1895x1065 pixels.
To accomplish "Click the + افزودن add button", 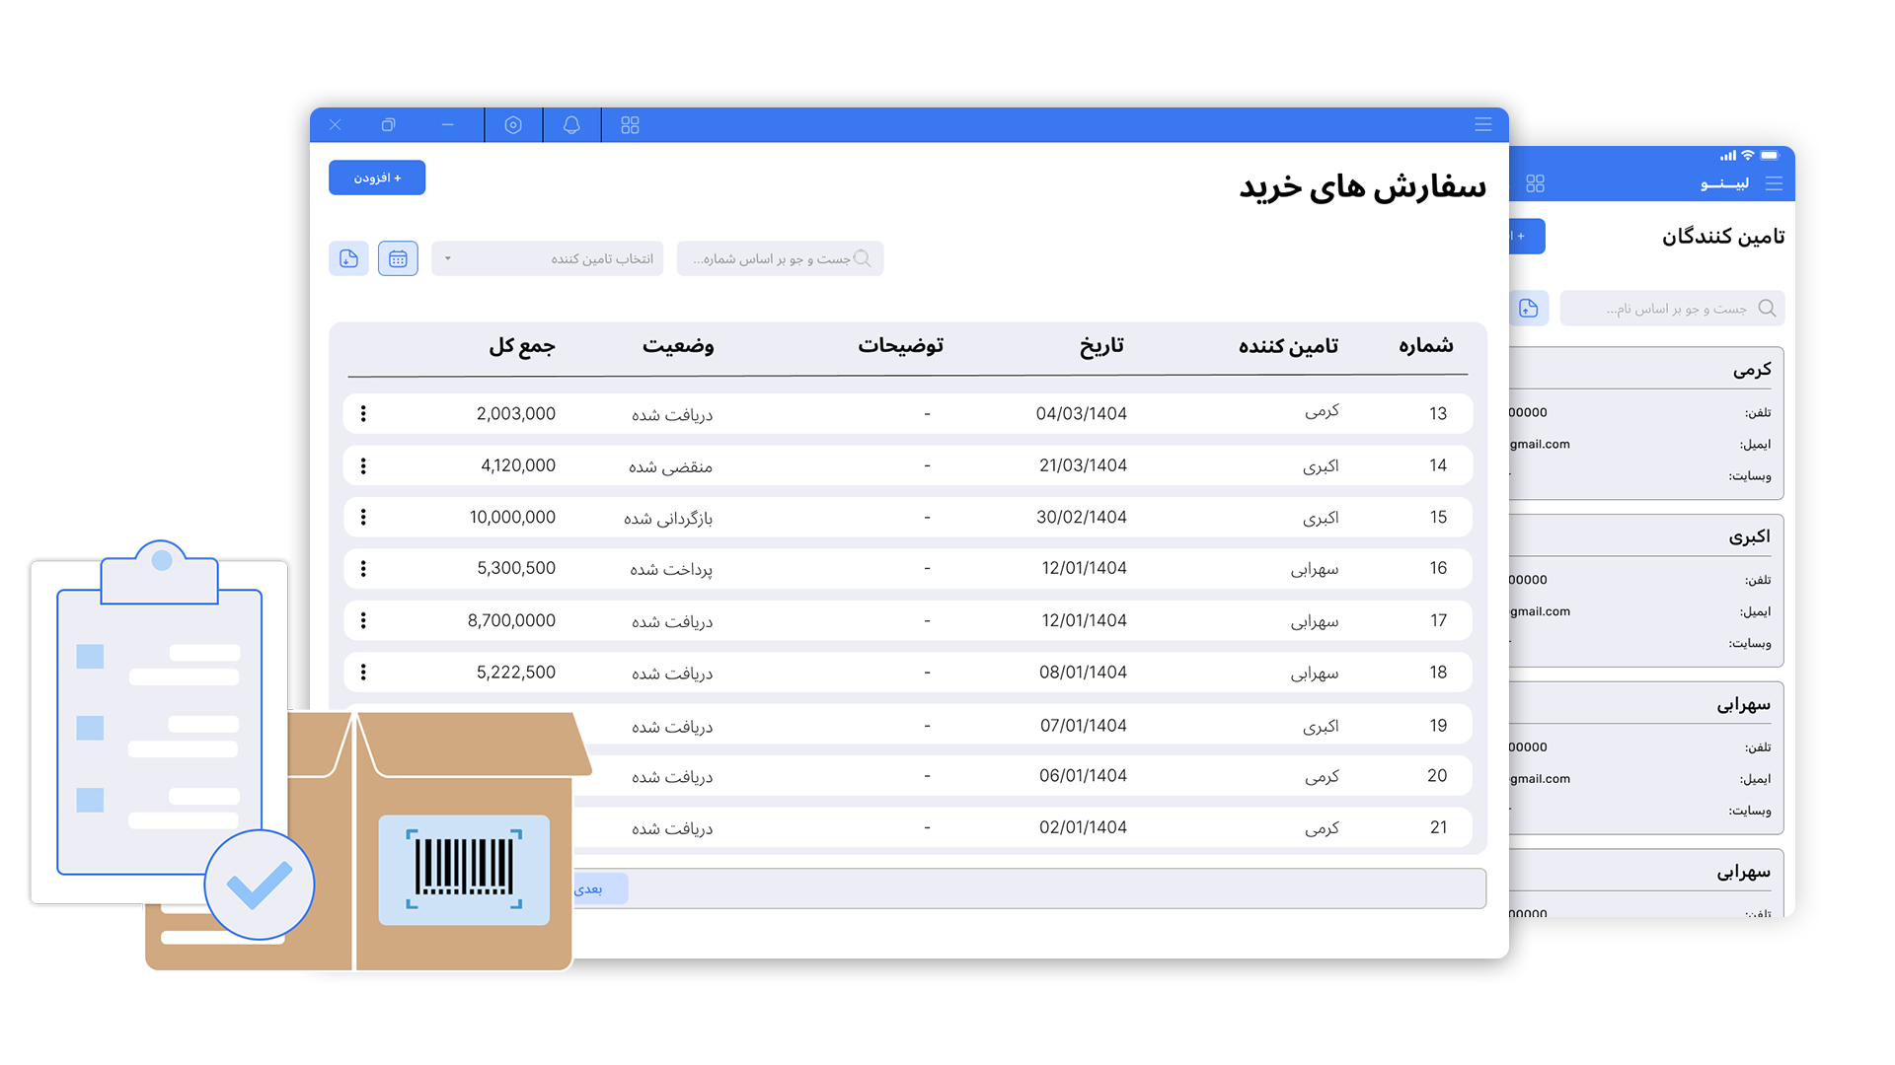I will [377, 177].
